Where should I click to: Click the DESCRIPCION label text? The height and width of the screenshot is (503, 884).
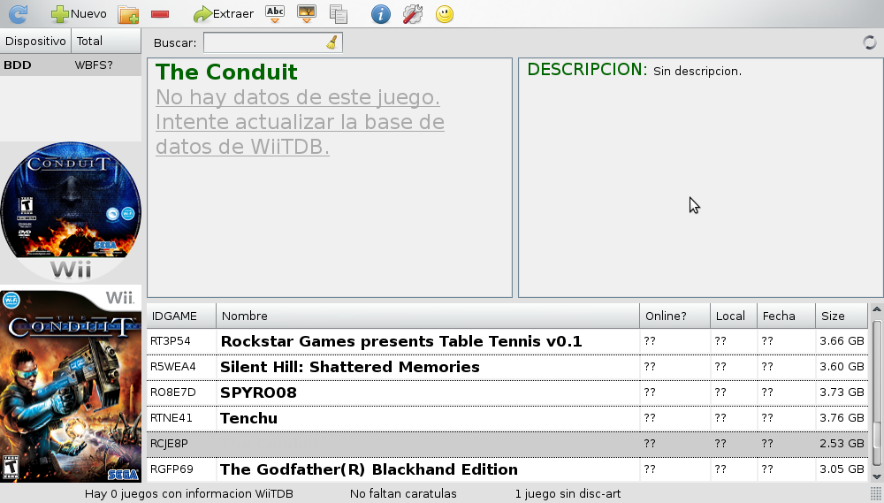pyautogui.click(x=587, y=69)
